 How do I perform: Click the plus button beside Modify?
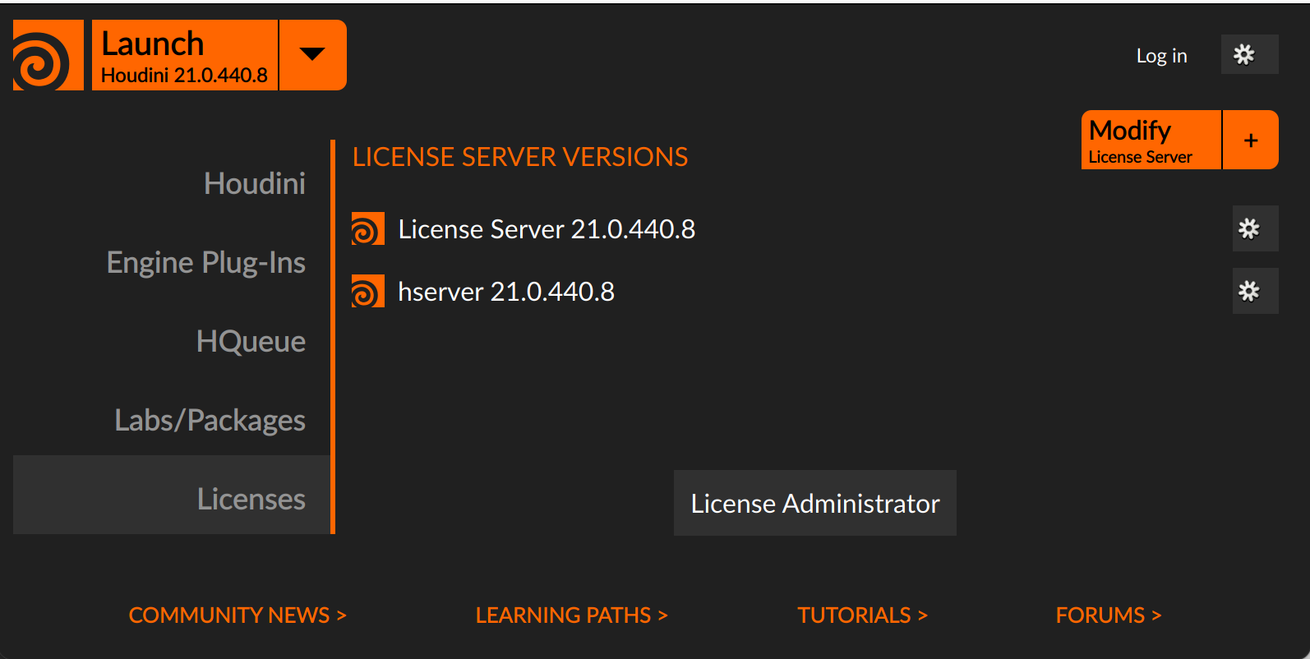point(1251,140)
